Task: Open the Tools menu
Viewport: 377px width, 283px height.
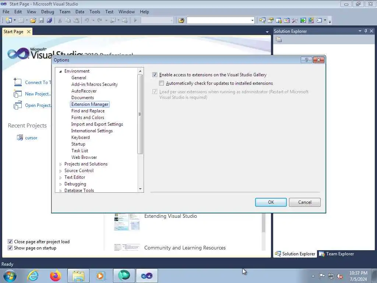Action: pyautogui.click(x=95, y=11)
